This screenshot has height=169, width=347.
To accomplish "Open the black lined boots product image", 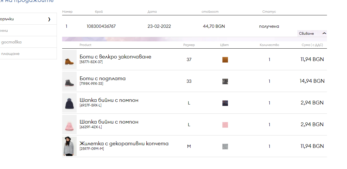I will pyautogui.click(x=69, y=81).
